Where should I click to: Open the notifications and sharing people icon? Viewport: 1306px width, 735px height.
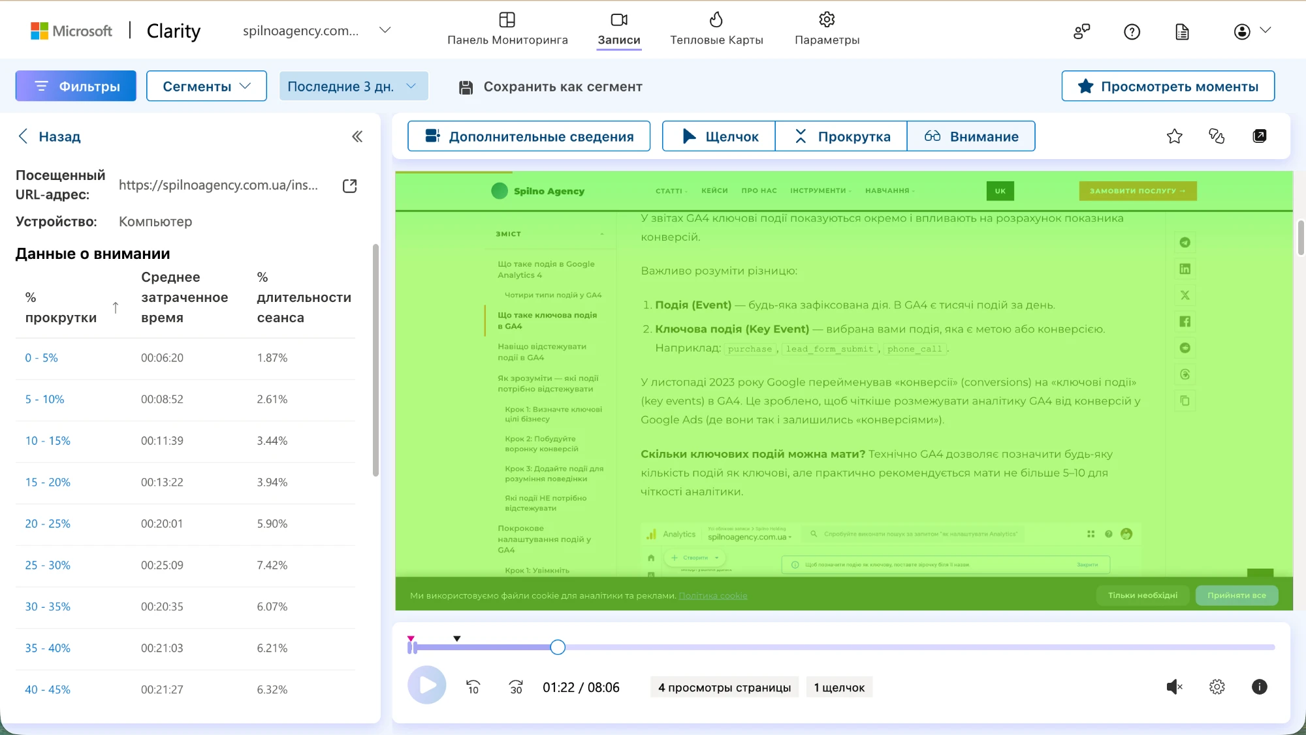click(x=1081, y=31)
